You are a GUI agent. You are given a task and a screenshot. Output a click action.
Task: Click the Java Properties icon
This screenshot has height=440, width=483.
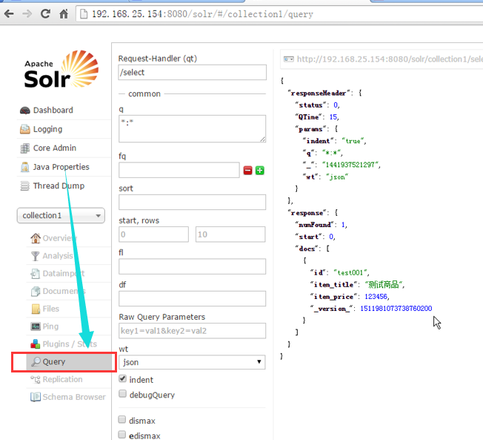[x=25, y=167]
